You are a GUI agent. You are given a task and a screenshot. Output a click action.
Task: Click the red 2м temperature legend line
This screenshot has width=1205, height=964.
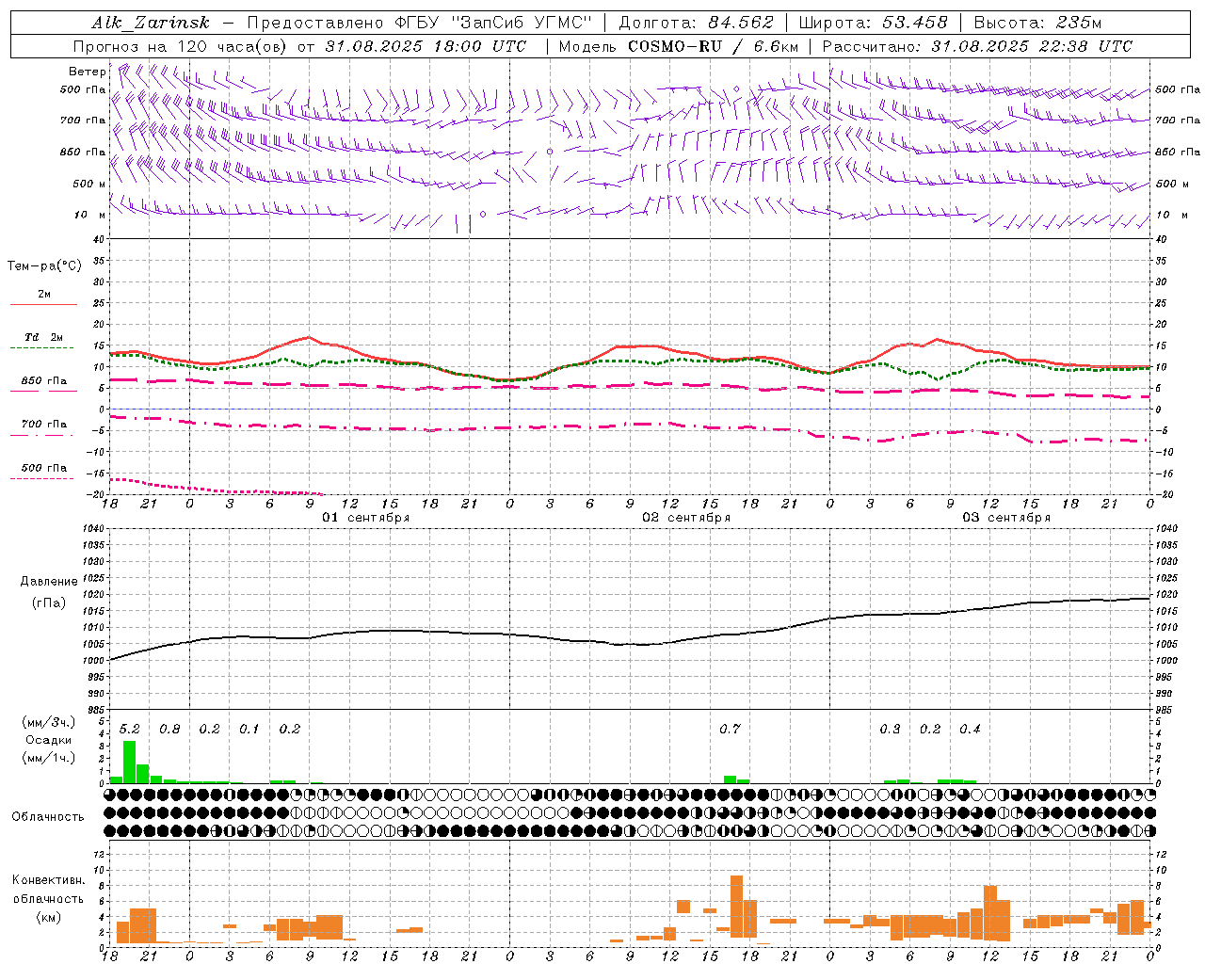click(x=43, y=304)
